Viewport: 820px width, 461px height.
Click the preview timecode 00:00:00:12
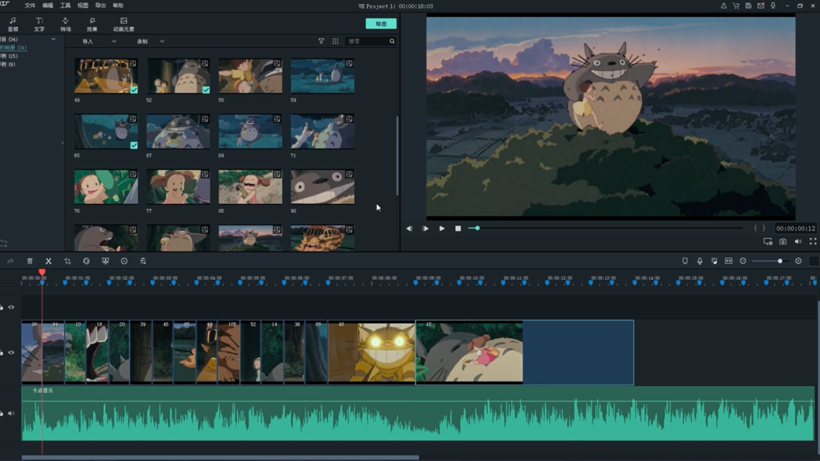[796, 229]
